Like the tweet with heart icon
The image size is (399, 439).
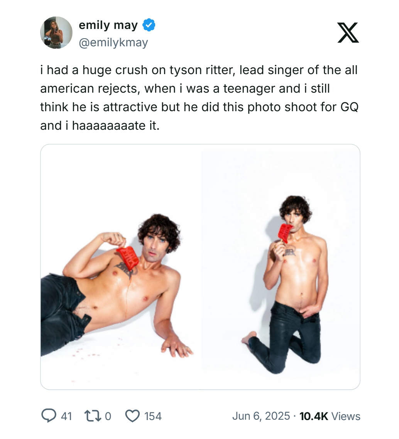(x=133, y=416)
